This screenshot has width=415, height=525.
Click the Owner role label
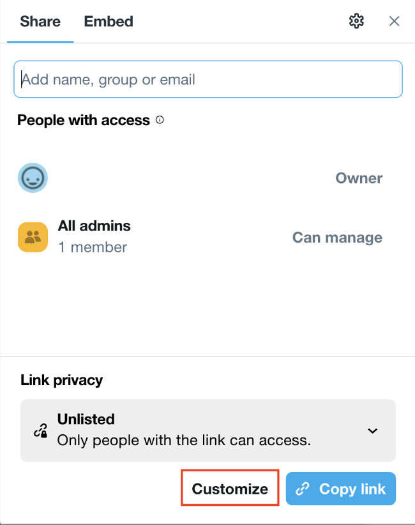point(359,178)
